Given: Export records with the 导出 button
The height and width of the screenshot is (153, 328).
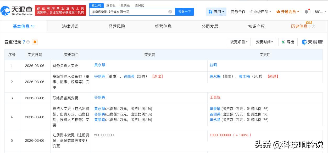Looking at the screenshot, I should (x=288, y=42).
